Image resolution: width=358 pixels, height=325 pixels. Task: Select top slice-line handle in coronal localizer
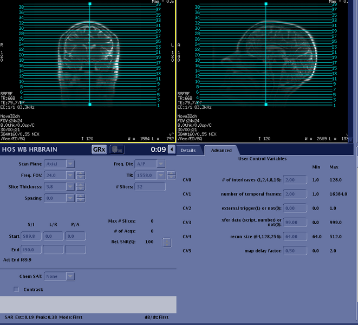click(90, 4)
